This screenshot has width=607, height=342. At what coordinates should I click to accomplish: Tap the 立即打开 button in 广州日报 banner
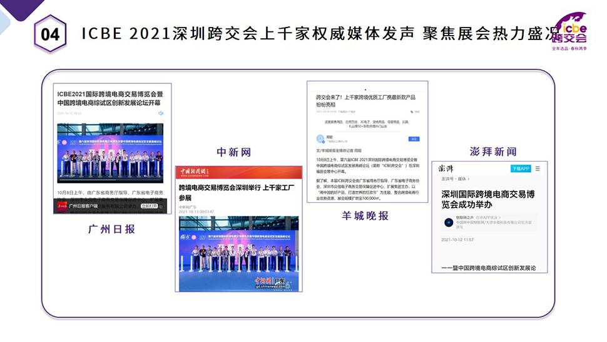click(150, 206)
